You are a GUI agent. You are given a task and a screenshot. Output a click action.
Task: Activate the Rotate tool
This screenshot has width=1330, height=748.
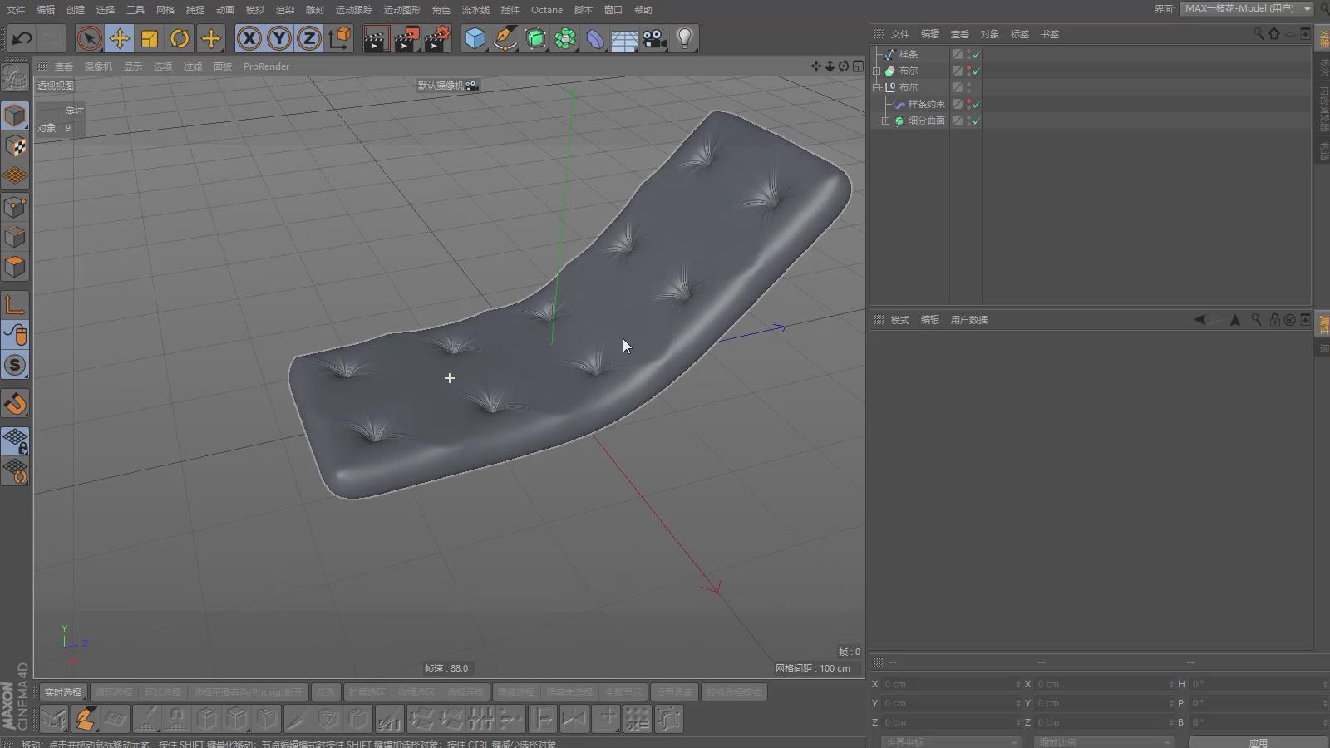(x=180, y=38)
